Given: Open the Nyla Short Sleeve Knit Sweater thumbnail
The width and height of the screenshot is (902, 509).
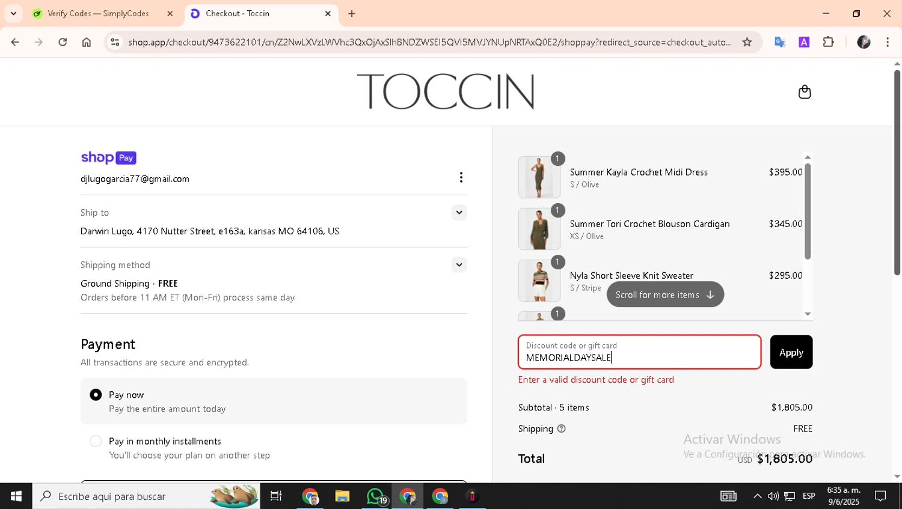Looking at the screenshot, I should pyautogui.click(x=539, y=281).
